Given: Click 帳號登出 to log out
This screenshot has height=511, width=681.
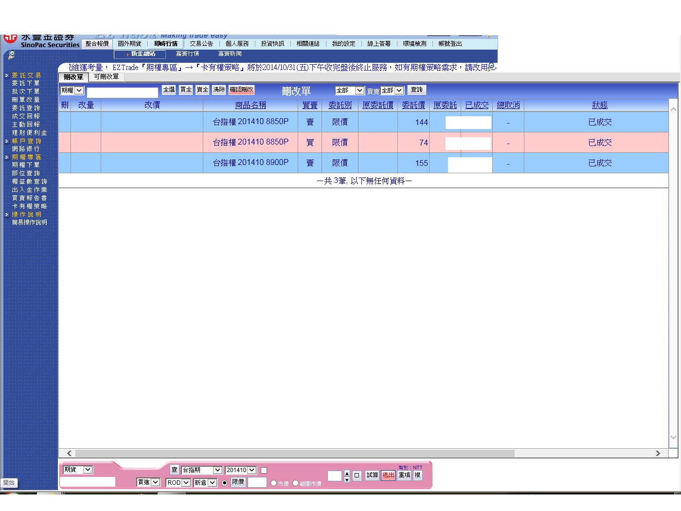Looking at the screenshot, I should tap(450, 44).
